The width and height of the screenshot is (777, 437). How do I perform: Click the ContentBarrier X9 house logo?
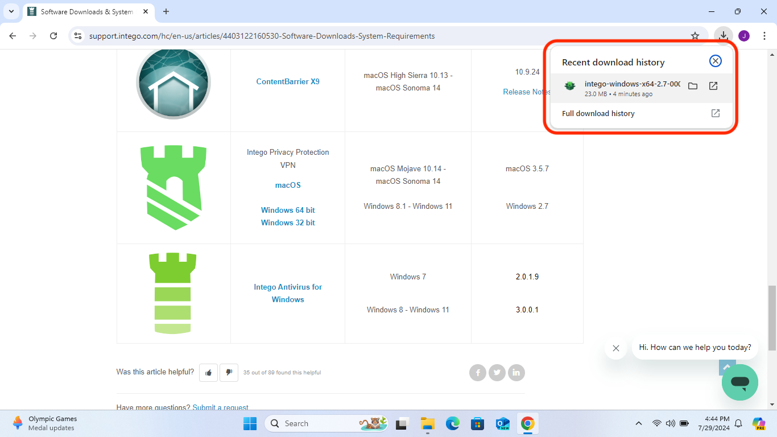173,83
